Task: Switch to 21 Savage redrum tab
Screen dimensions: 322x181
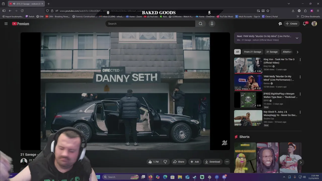Action: coord(26,4)
